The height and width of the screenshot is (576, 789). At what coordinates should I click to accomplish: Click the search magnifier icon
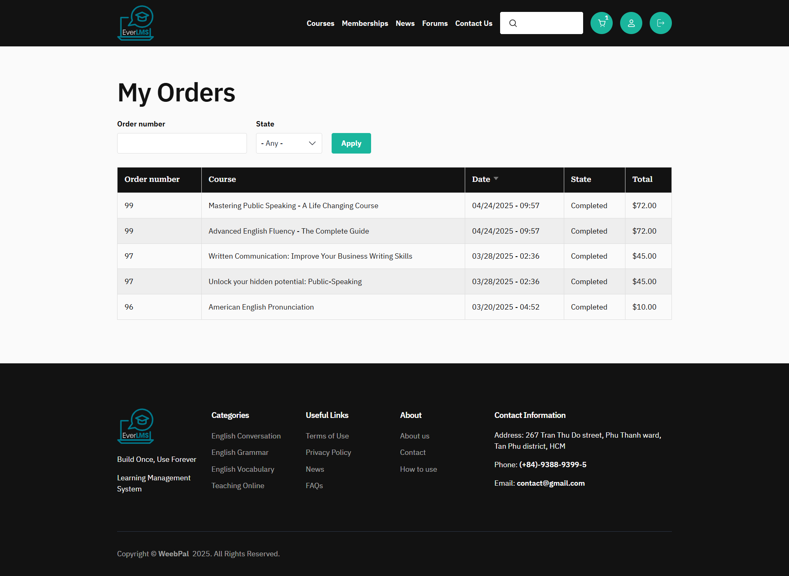(x=513, y=23)
